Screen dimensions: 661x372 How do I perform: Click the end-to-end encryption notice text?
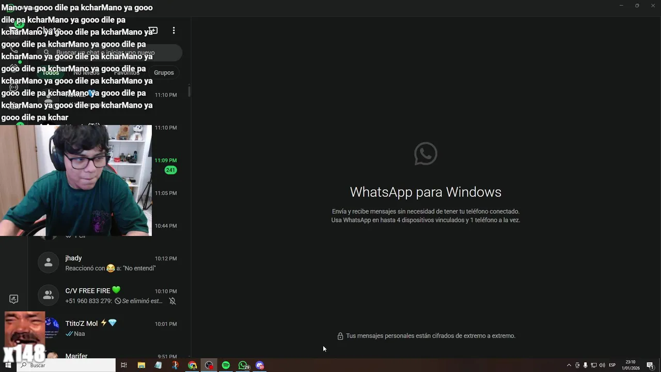[431, 336]
